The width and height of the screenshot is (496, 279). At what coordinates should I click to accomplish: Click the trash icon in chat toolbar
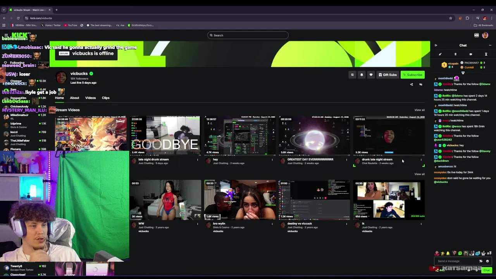(x=455, y=54)
